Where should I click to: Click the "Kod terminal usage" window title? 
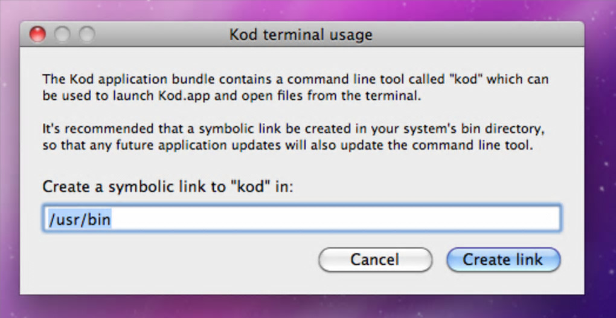(x=301, y=34)
